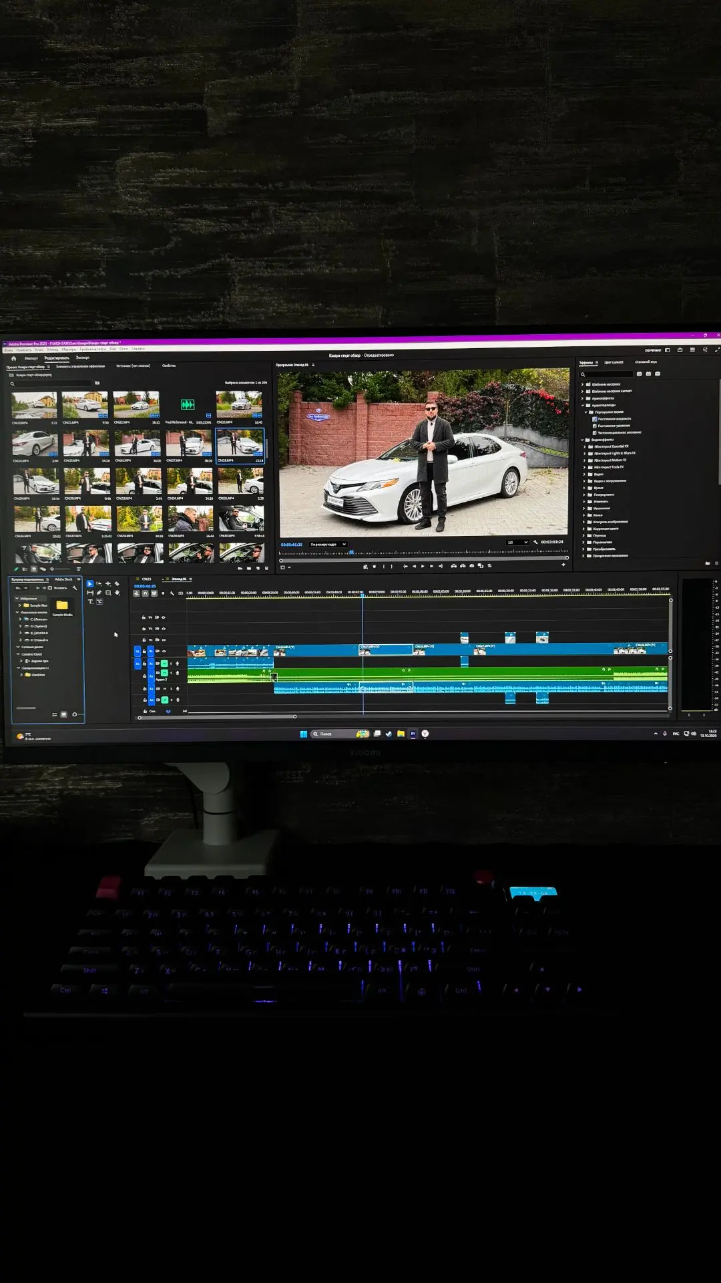The width and height of the screenshot is (721, 1283).
Task: Open the zoom level 'По размеру кадра' dropdown
Action: pos(328,545)
